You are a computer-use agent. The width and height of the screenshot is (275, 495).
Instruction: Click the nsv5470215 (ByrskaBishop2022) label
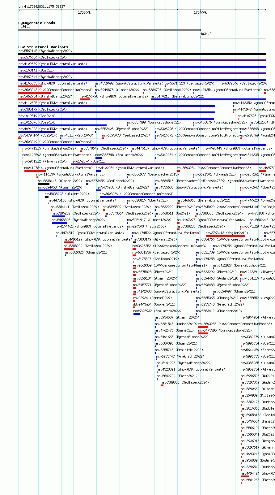coord(178,96)
